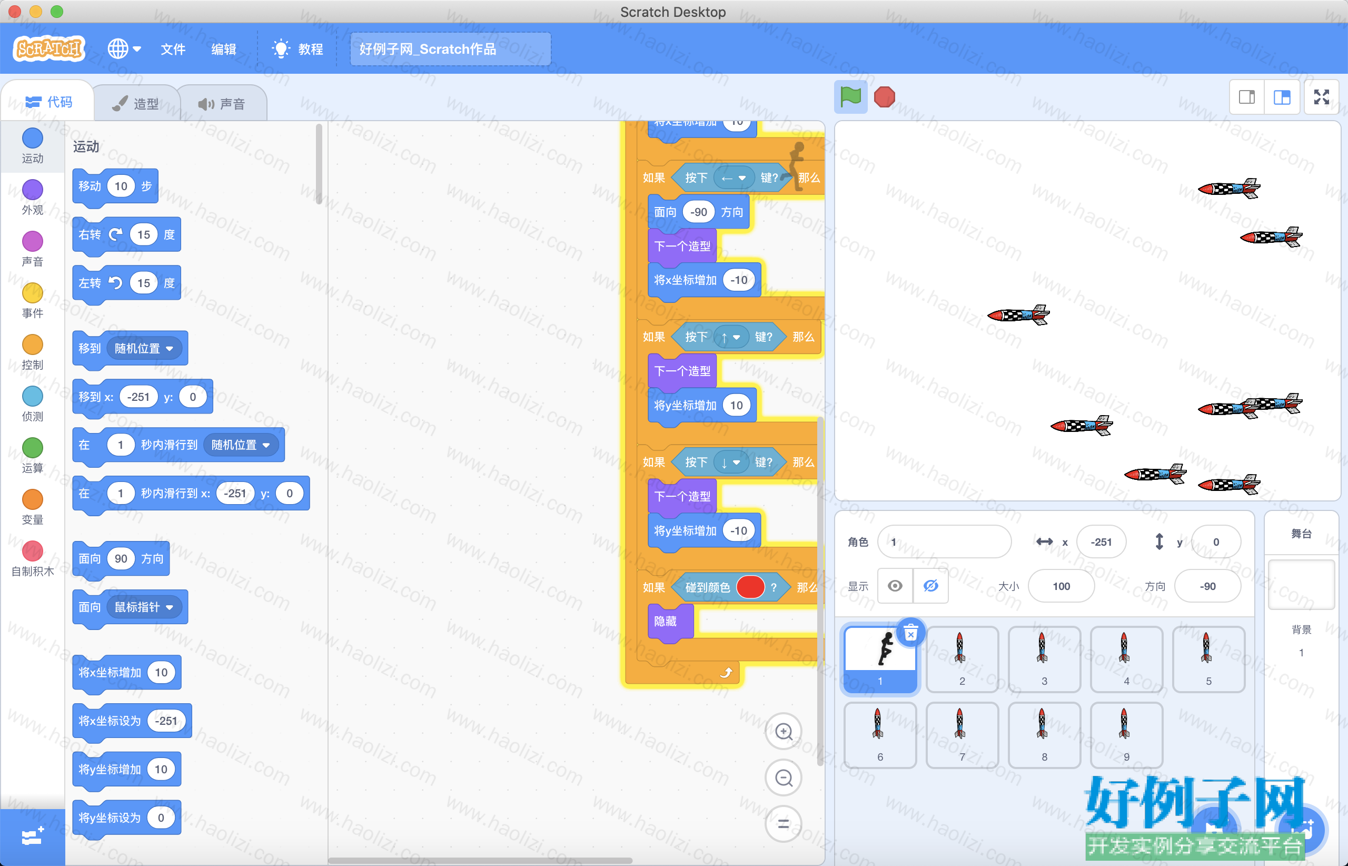The height and width of the screenshot is (866, 1348).
Task: Click the 方向 direction field
Action: [1207, 586]
